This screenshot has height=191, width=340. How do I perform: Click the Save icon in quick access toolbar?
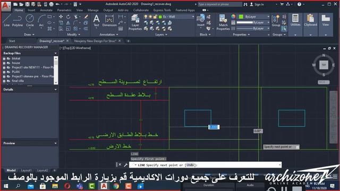27,4
